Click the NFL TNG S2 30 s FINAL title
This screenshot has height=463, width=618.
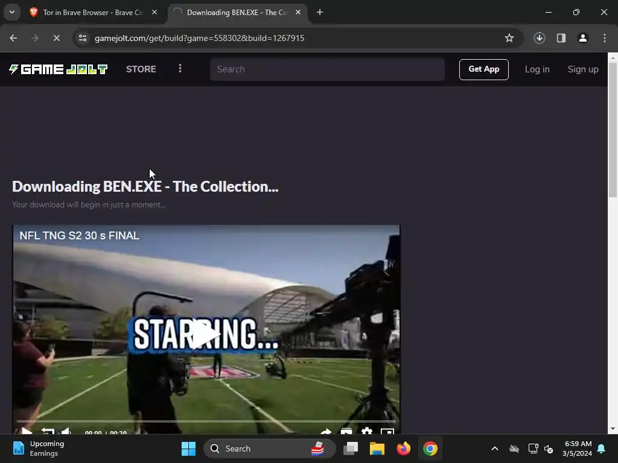pyautogui.click(x=79, y=236)
